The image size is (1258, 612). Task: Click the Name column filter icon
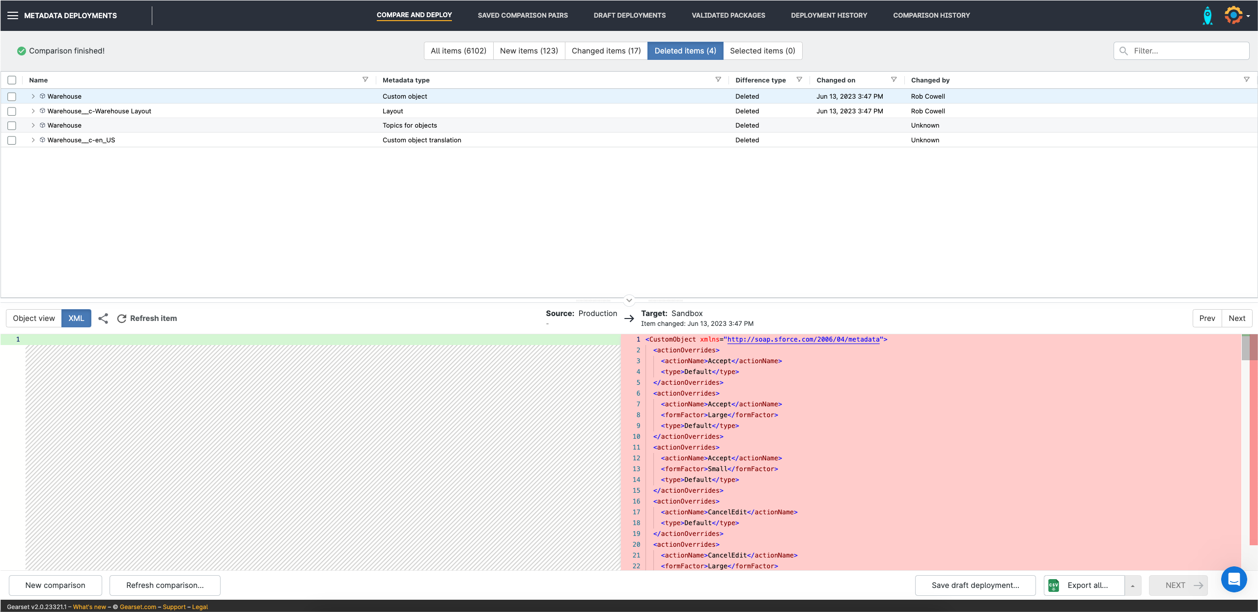tap(365, 80)
